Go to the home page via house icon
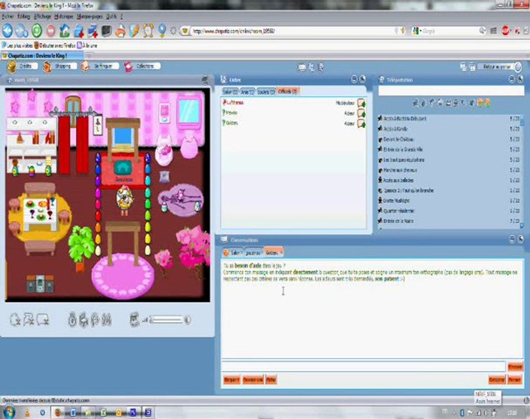This screenshot has width=530, height=419. [65, 31]
